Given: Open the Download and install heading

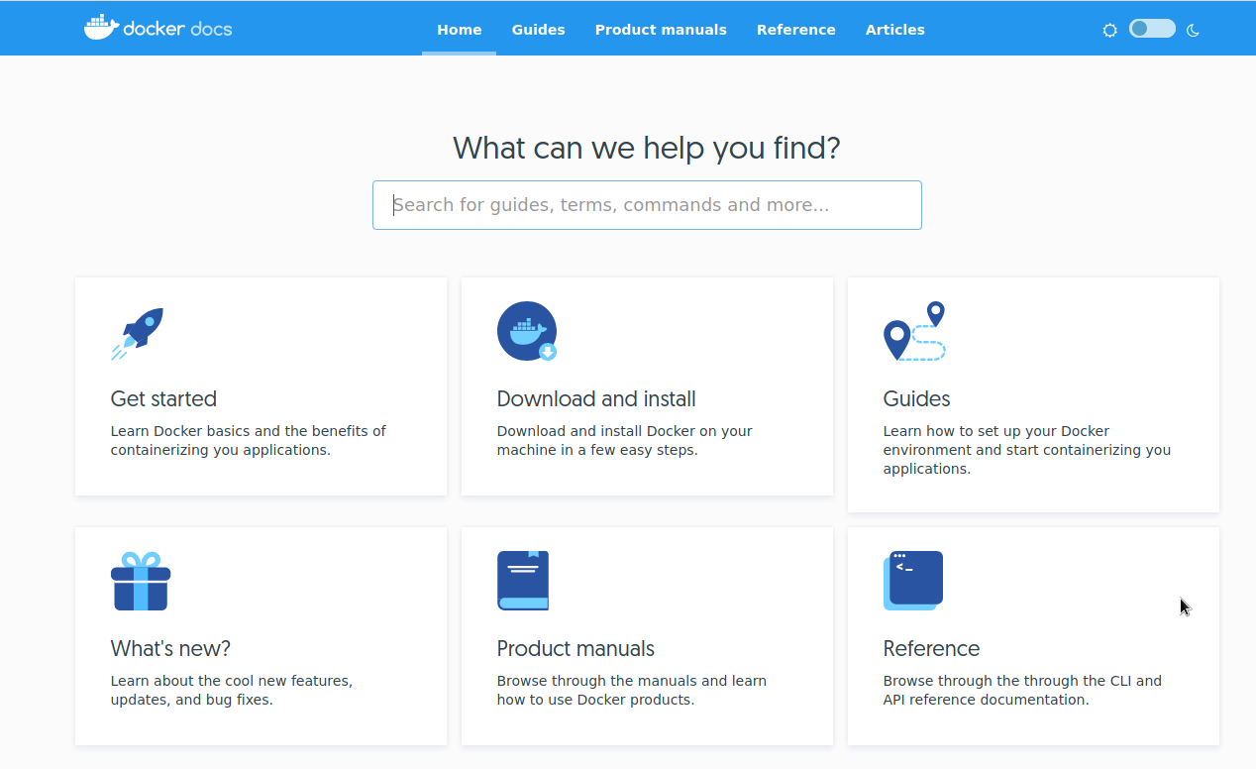Looking at the screenshot, I should point(596,399).
